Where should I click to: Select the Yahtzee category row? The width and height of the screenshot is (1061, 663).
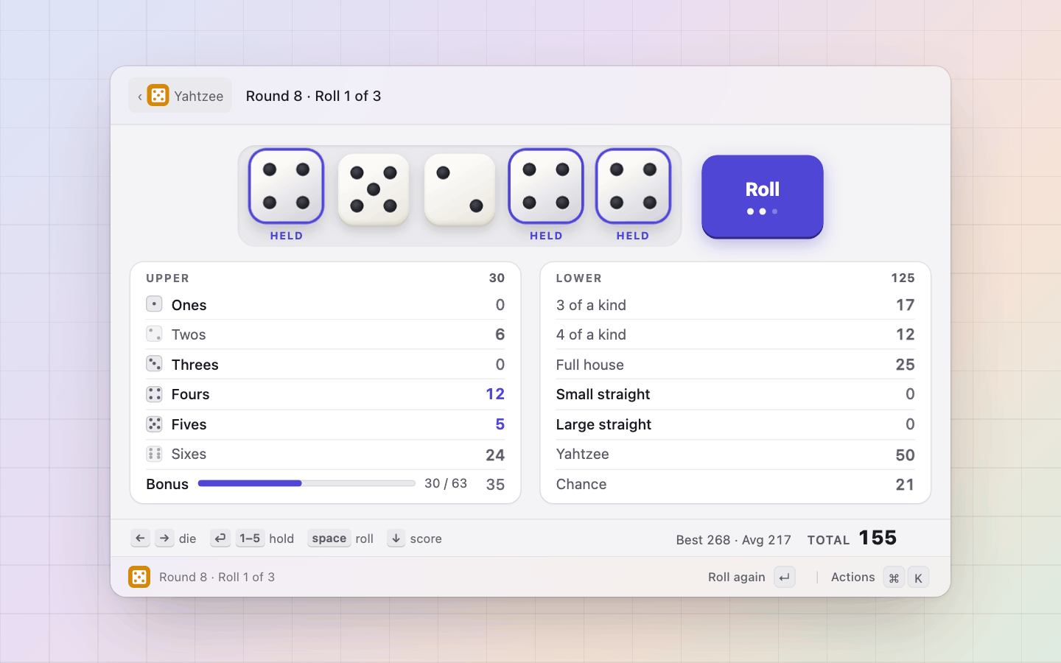(735, 455)
